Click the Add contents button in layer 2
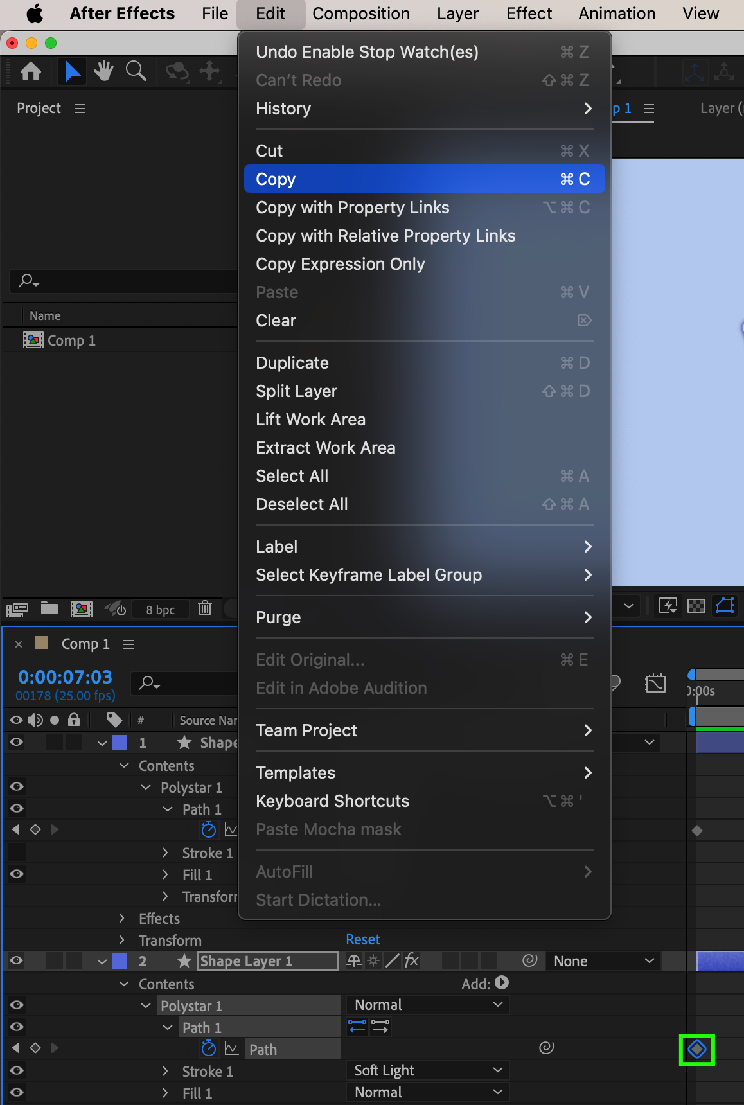The height and width of the screenshot is (1105, 744). (x=502, y=983)
